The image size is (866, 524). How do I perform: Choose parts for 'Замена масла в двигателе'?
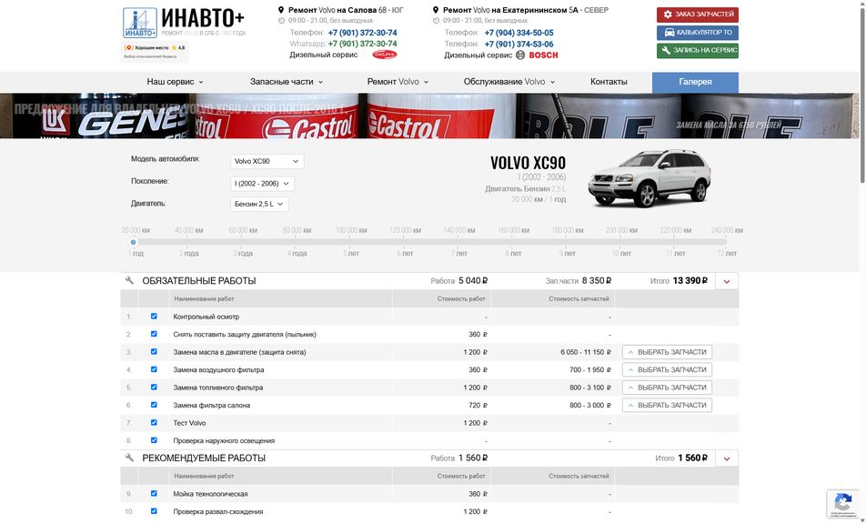tap(667, 352)
